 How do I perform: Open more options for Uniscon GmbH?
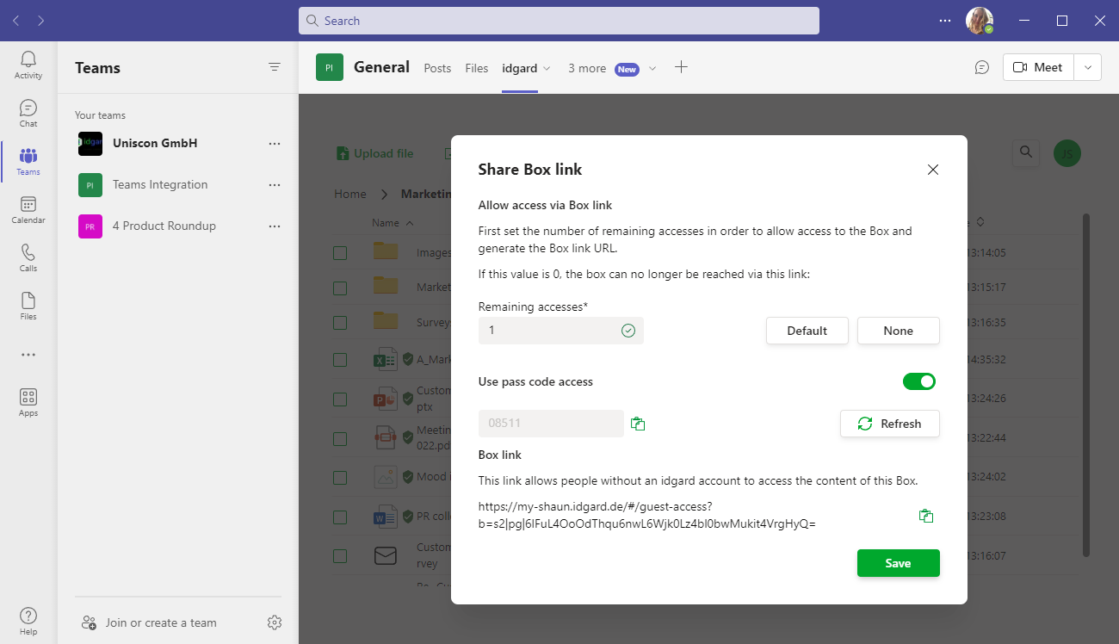click(x=275, y=144)
